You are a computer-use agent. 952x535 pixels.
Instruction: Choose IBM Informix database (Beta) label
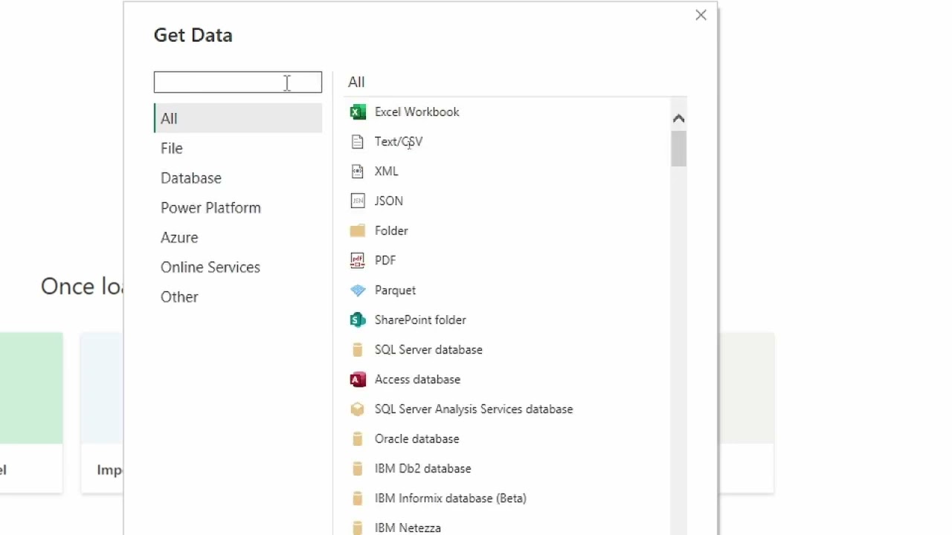click(x=451, y=499)
